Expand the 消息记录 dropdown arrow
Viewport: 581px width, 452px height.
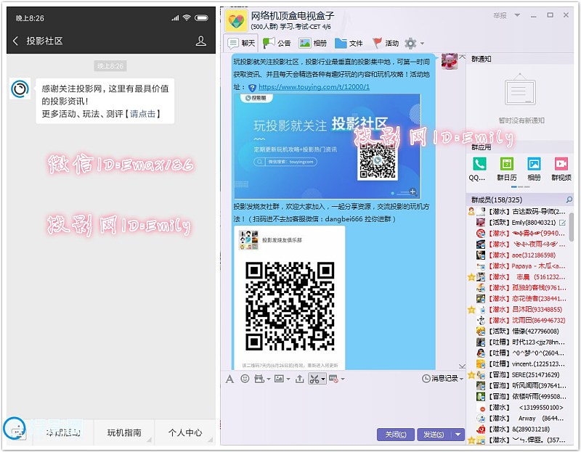461,379
